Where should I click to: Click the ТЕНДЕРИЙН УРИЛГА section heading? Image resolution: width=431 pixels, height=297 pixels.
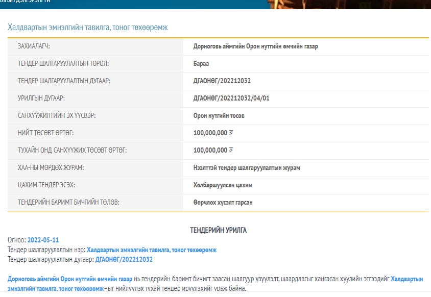click(x=218, y=230)
